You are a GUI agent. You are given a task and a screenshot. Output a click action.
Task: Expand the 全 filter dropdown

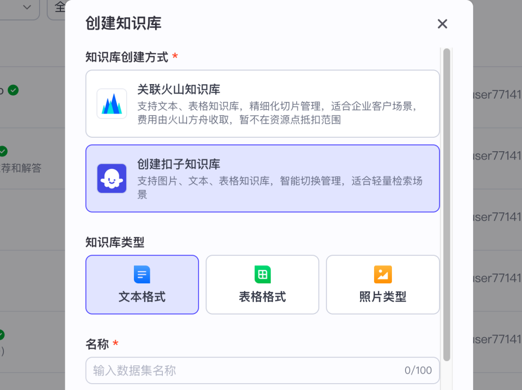pyautogui.click(x=57, y=7)
